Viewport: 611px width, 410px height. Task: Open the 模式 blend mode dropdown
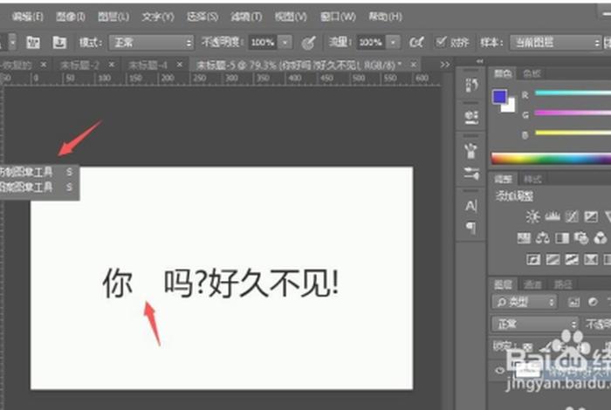[x=151, y=43]
